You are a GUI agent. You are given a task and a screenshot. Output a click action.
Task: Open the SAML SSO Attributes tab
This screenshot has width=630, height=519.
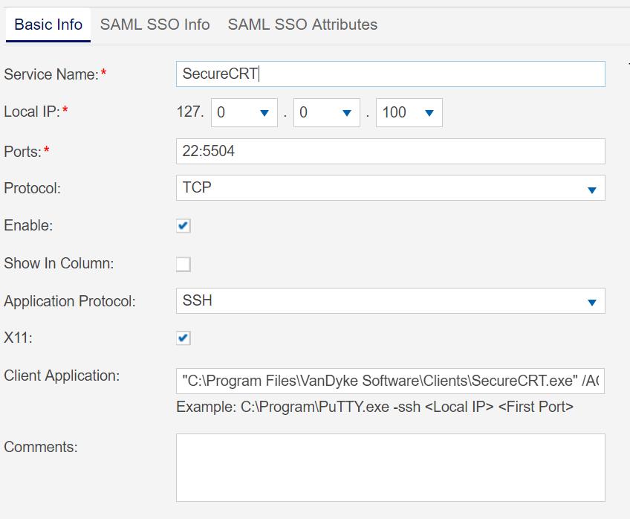coord(303,25)
